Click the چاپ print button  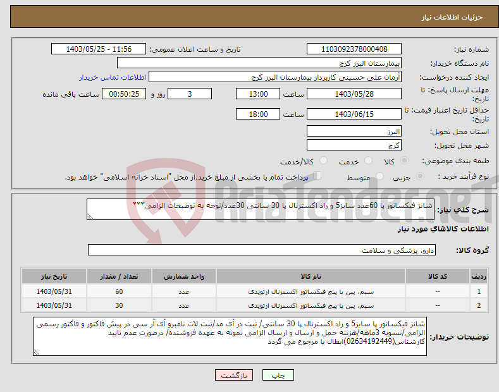click(278, 376)
